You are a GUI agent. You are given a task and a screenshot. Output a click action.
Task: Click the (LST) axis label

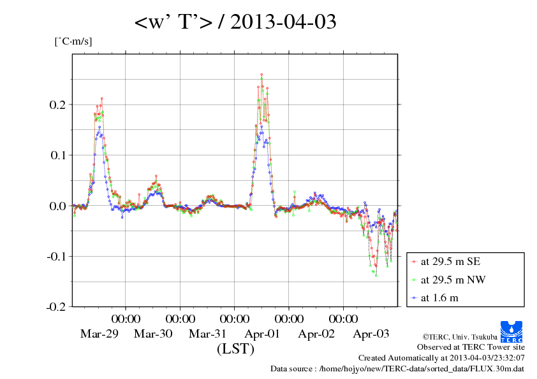(235, 349)
